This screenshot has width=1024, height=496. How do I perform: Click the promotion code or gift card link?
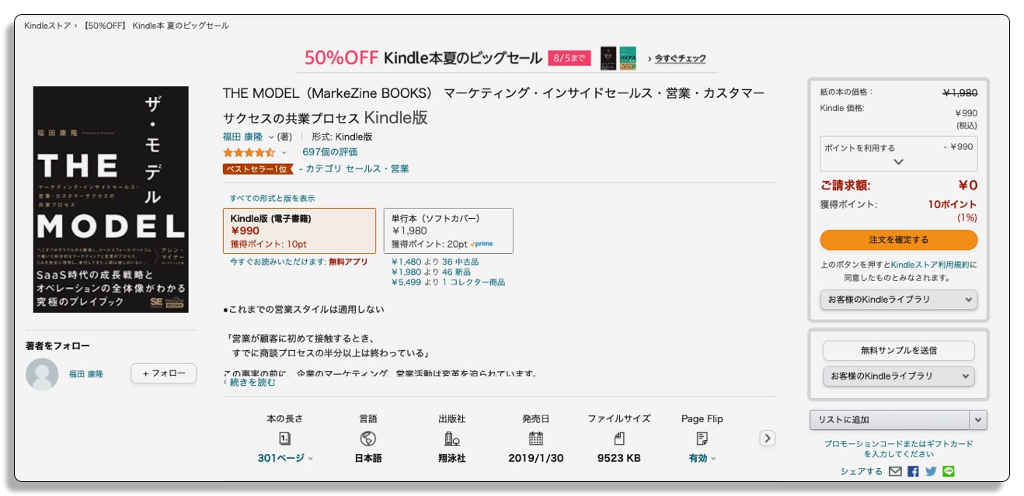(x=898, y=449)
